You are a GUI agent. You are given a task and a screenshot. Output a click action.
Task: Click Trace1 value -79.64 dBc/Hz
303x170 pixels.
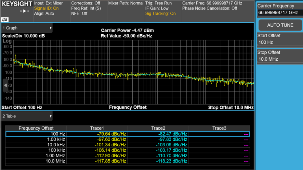click(112, 134)
